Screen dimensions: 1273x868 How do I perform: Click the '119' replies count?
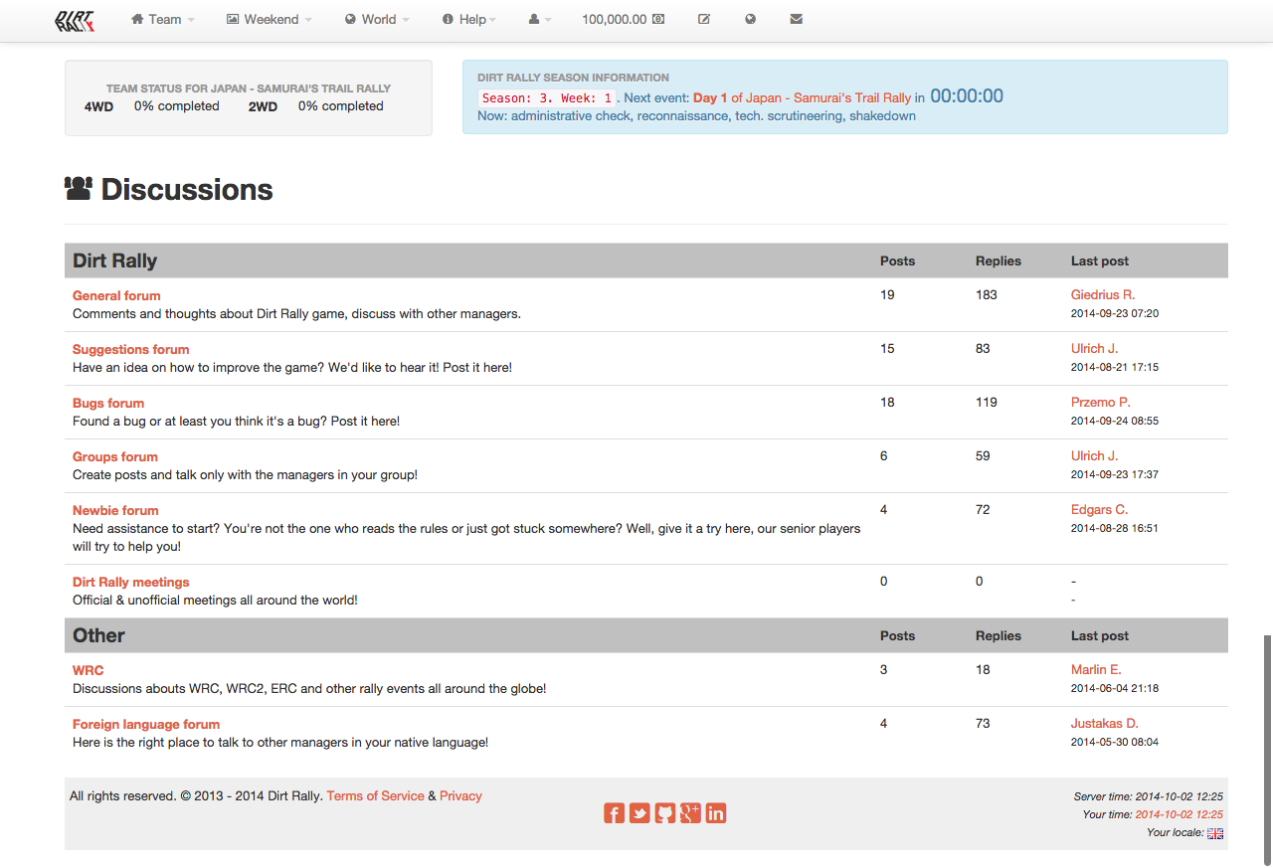[987, 402]
